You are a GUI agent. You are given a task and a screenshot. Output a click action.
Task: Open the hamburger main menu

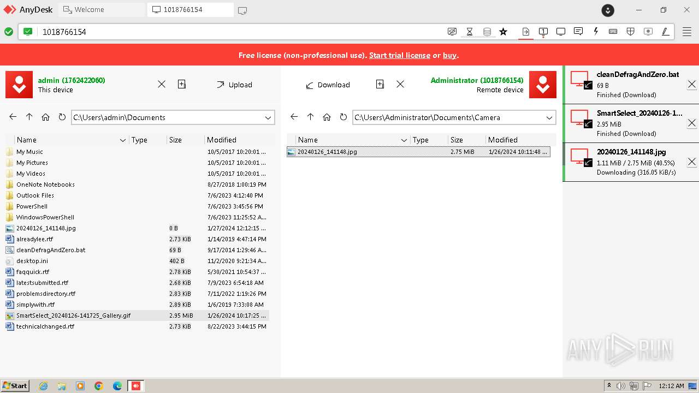[687, 32]
